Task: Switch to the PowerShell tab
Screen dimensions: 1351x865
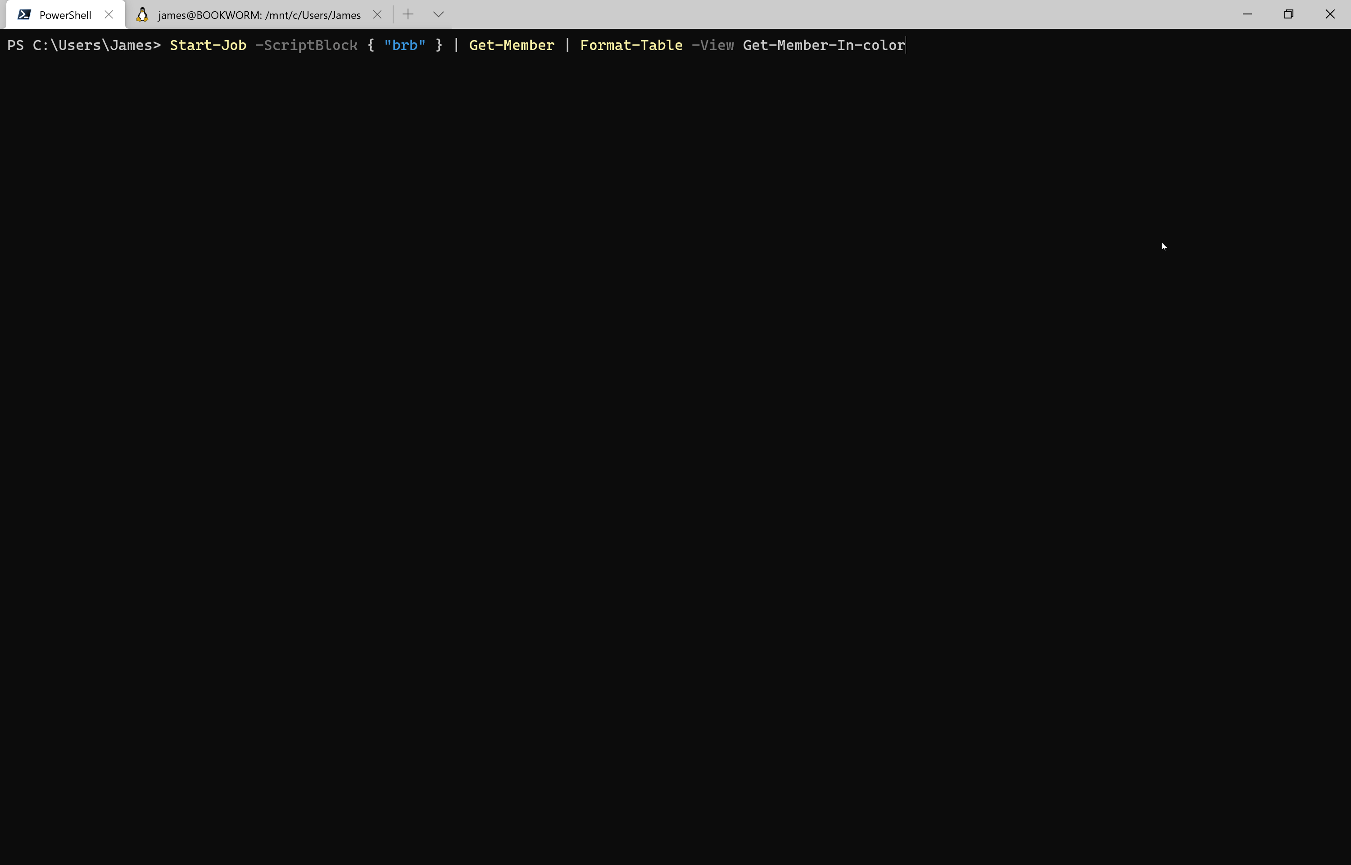Action: click(x=65, y=15)
